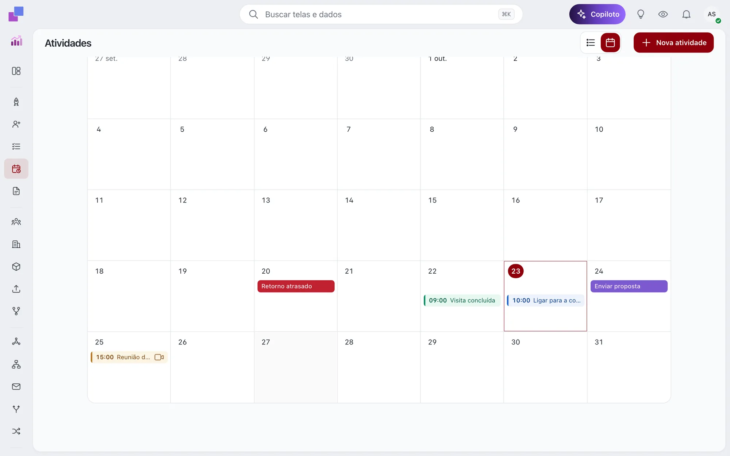Open the email envelope sidebar icon
Viewport: 730px width, 456px height.
16,386
